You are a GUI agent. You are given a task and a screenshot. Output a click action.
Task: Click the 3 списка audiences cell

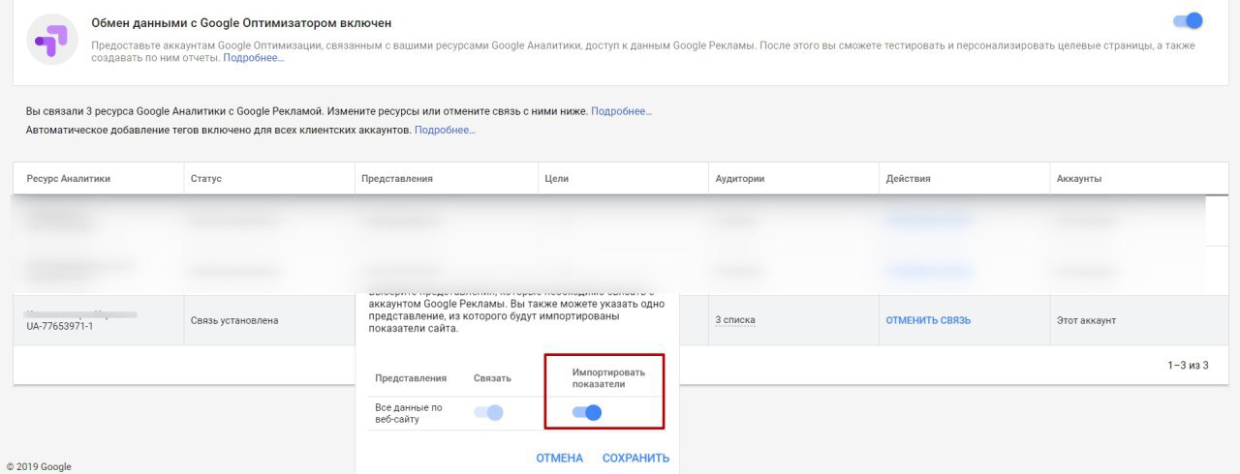735,320
